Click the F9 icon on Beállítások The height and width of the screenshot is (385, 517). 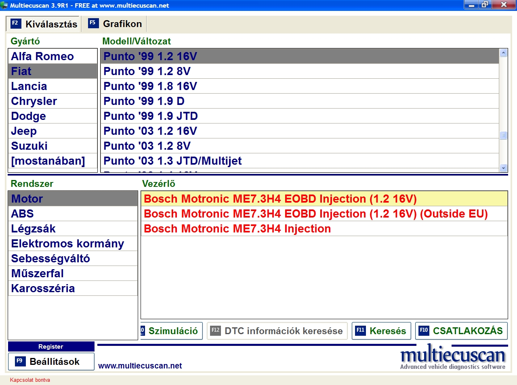[x=20, y=361]
